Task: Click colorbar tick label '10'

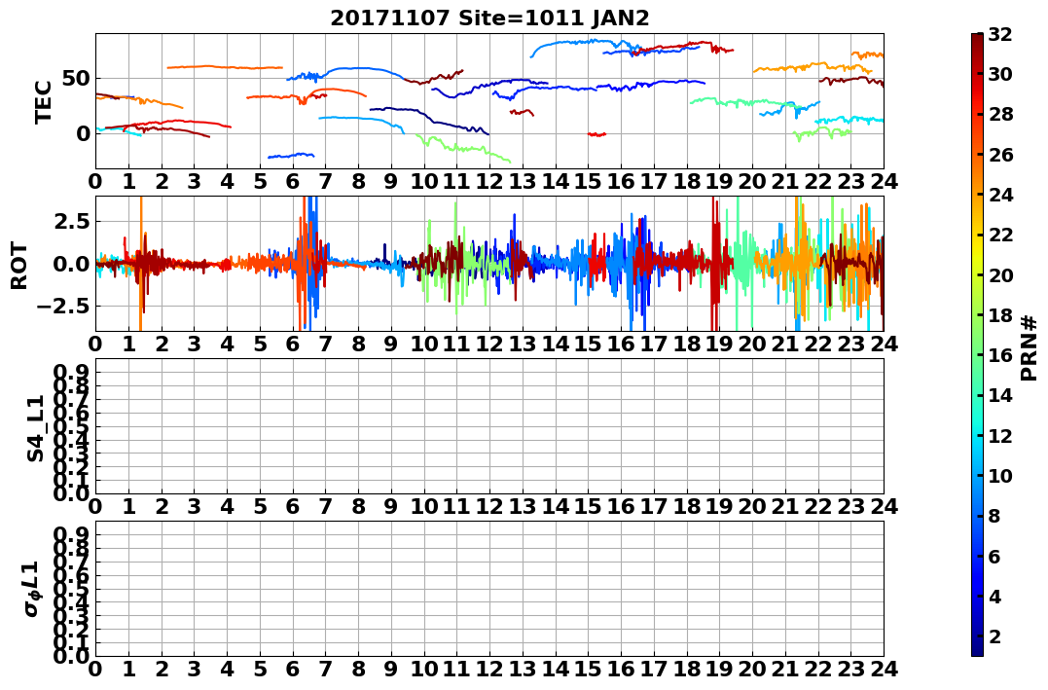Action: point(1000,475)
